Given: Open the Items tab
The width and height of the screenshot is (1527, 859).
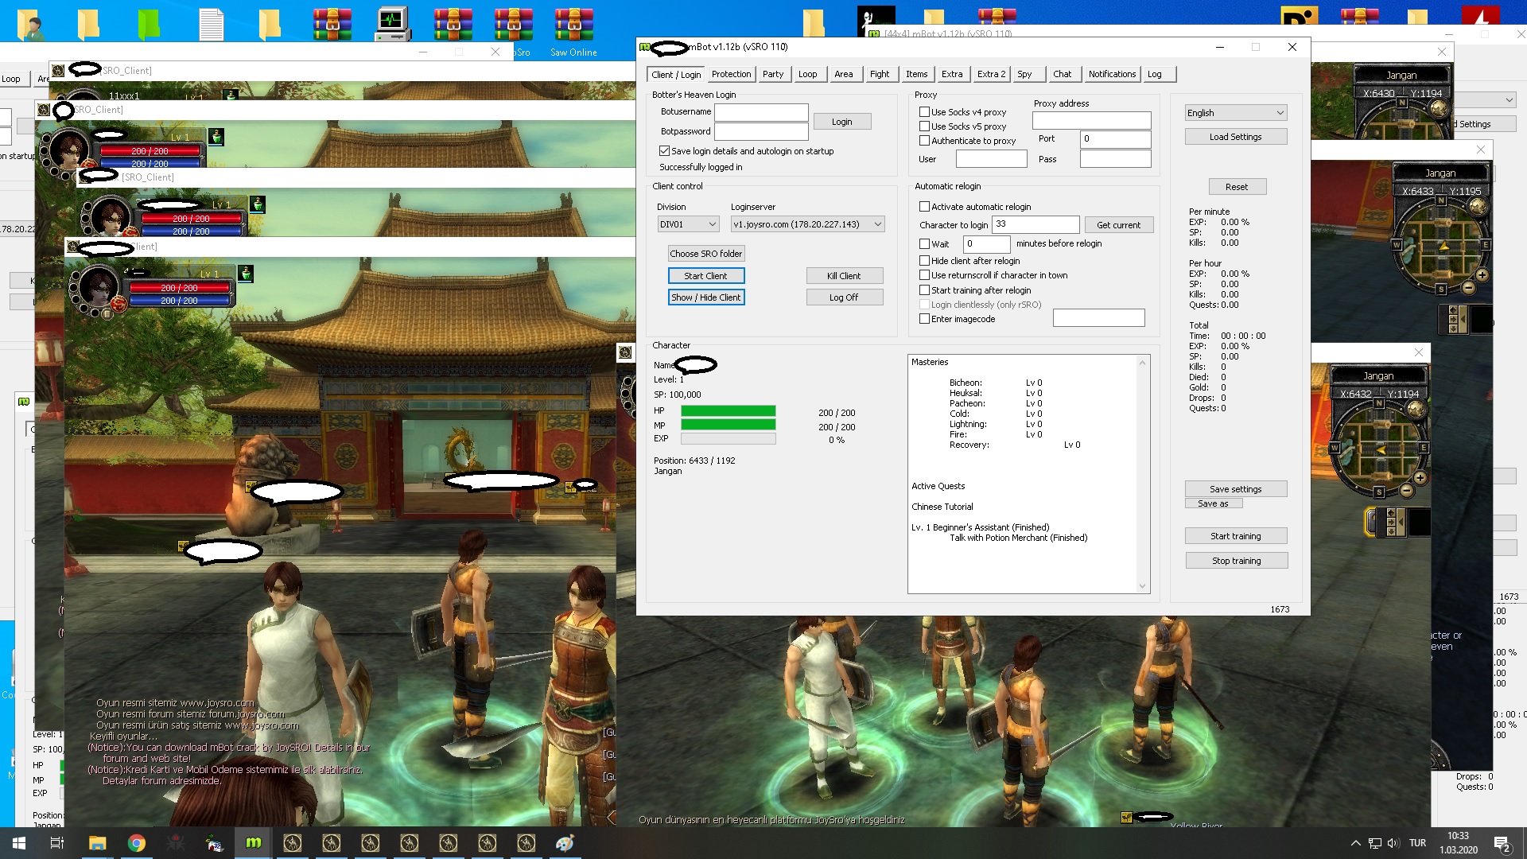Looking at the screenshot, I should (x=916, y=74).
